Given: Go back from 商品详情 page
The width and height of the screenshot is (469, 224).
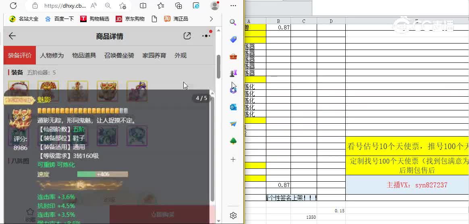Looking at the screenshot, I should coord(12,36).
